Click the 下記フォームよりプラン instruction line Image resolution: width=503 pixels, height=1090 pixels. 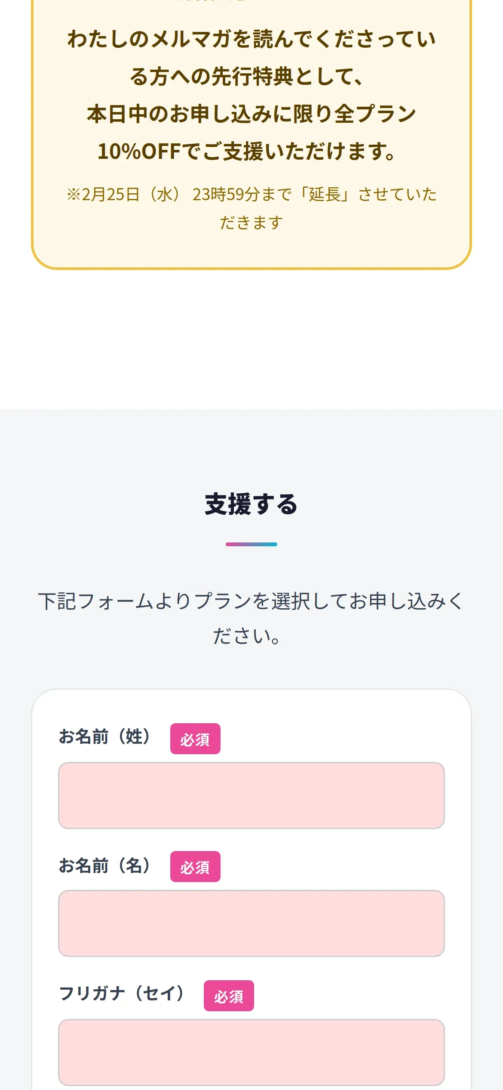pos(251,601)
